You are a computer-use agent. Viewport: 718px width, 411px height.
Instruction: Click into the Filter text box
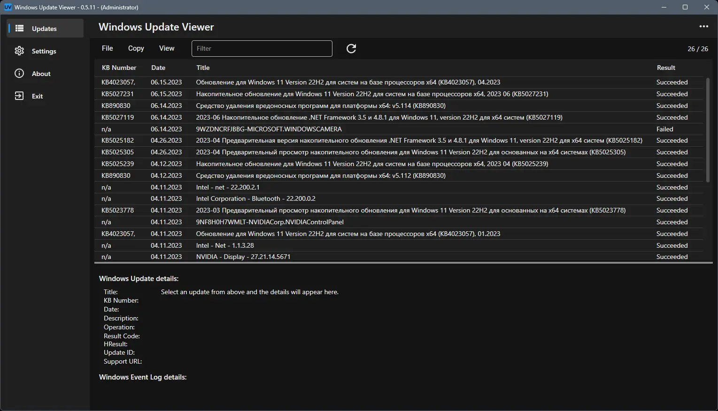[262, 48]
